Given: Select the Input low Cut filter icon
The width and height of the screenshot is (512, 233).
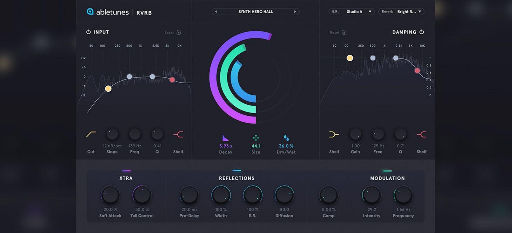Looking at the screenshot, I should [91, 134].
